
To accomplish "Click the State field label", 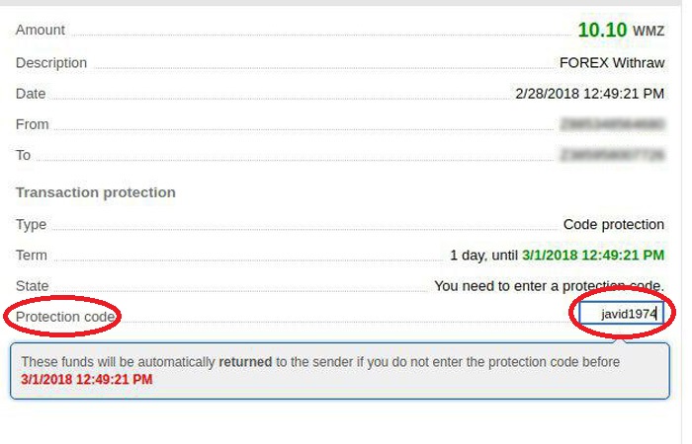I will (x=33, y=286).
